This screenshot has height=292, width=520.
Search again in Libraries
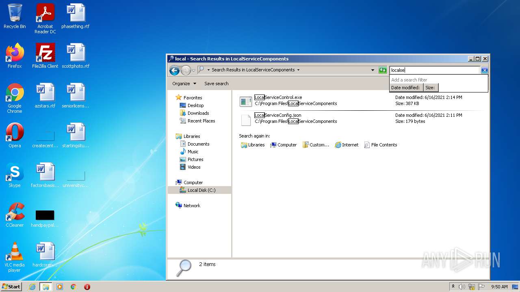(253, 145)
